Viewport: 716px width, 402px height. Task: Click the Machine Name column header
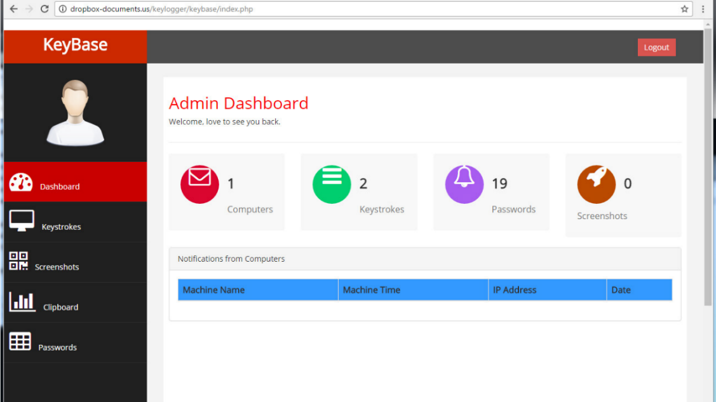pos(258,290)
